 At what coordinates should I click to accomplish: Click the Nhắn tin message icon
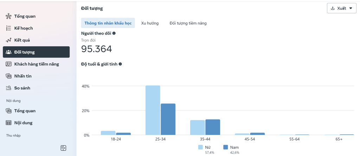pos(9,76)
